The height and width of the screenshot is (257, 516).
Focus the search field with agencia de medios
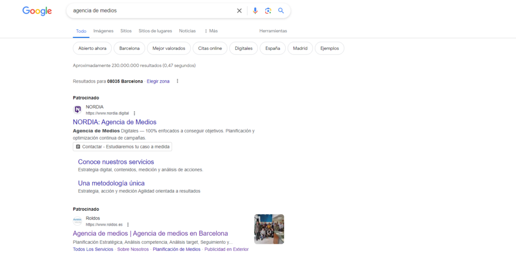[x=151, y=11]
